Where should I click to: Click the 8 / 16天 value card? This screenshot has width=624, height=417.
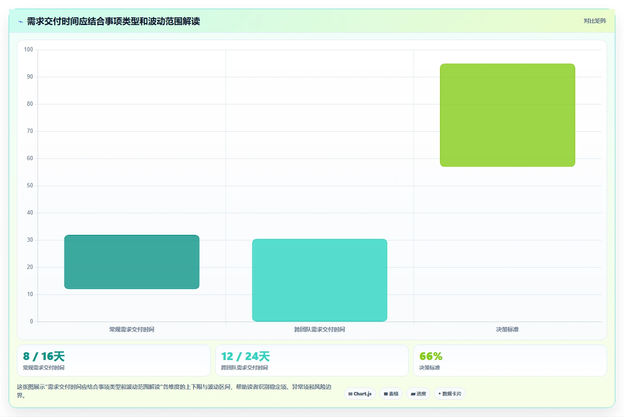[x=114, y=360]
